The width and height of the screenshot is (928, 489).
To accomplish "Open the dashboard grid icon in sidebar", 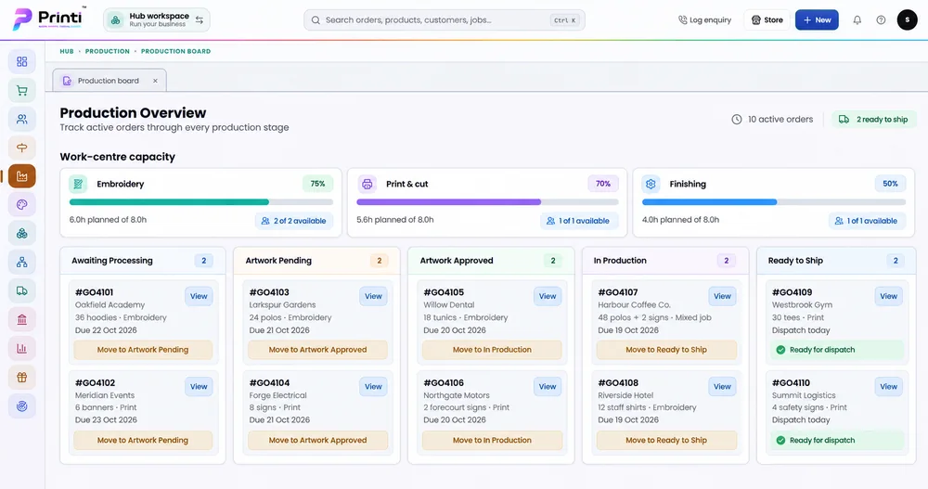I will coord(22,61).
